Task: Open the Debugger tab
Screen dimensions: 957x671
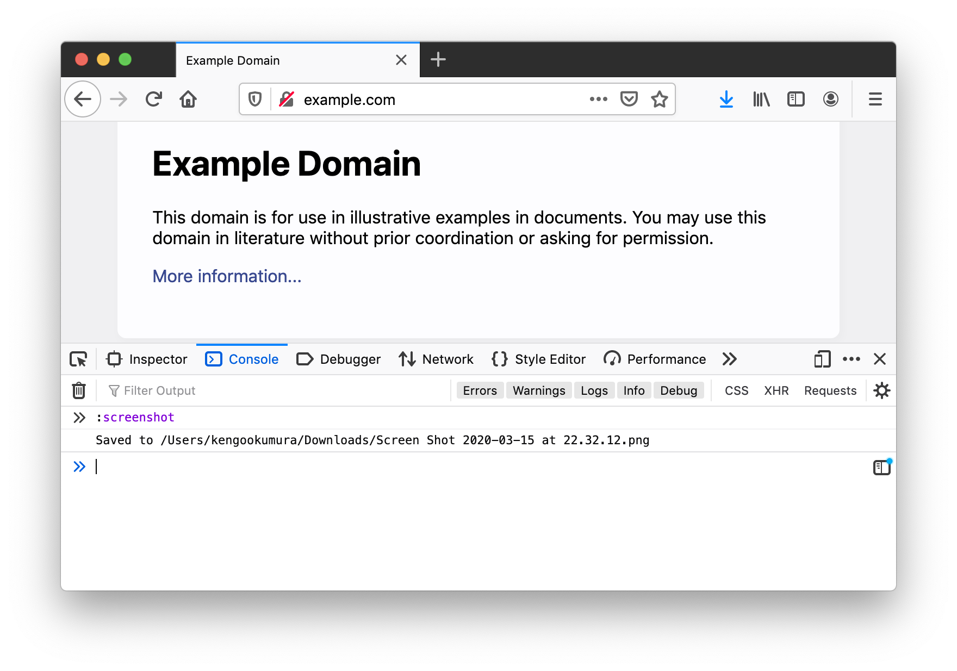Action: [339, 359]
